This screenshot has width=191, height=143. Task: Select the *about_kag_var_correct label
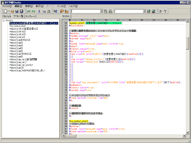21,65
